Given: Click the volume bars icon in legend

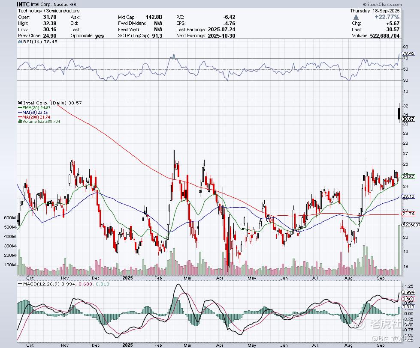Looking at the screenshot, I should click(20, 121).
